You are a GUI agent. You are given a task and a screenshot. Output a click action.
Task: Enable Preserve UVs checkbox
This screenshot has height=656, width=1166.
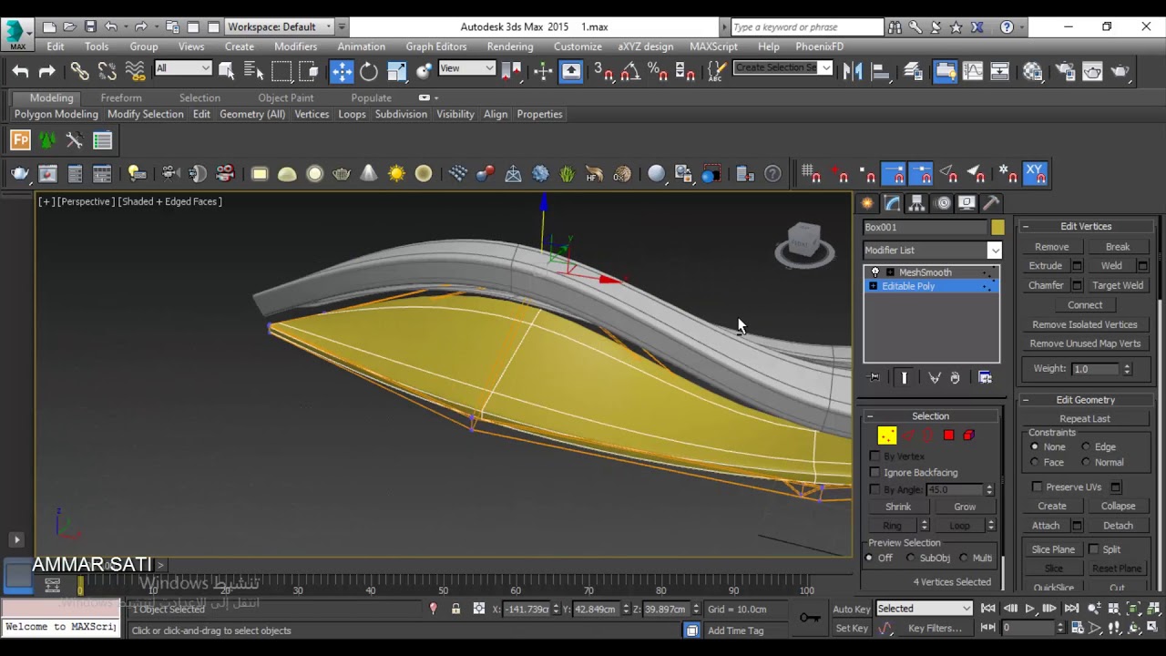tap(1037, 487)
